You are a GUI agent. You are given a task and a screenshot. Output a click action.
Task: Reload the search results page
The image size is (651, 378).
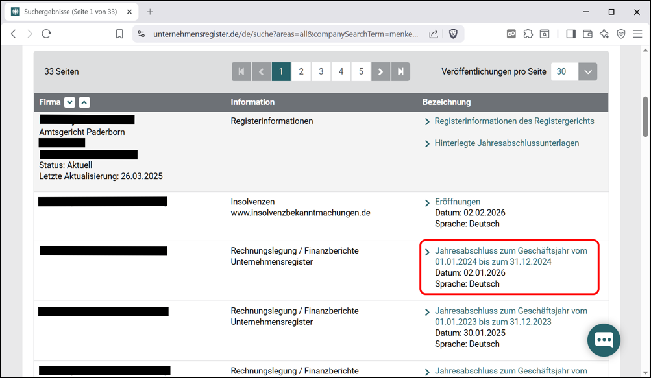pyautogui.click(x=47, y=34)
